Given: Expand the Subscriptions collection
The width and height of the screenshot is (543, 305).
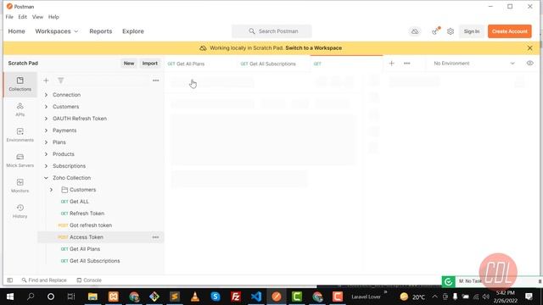Looking at the screenshot, I should tap(46, 166).
